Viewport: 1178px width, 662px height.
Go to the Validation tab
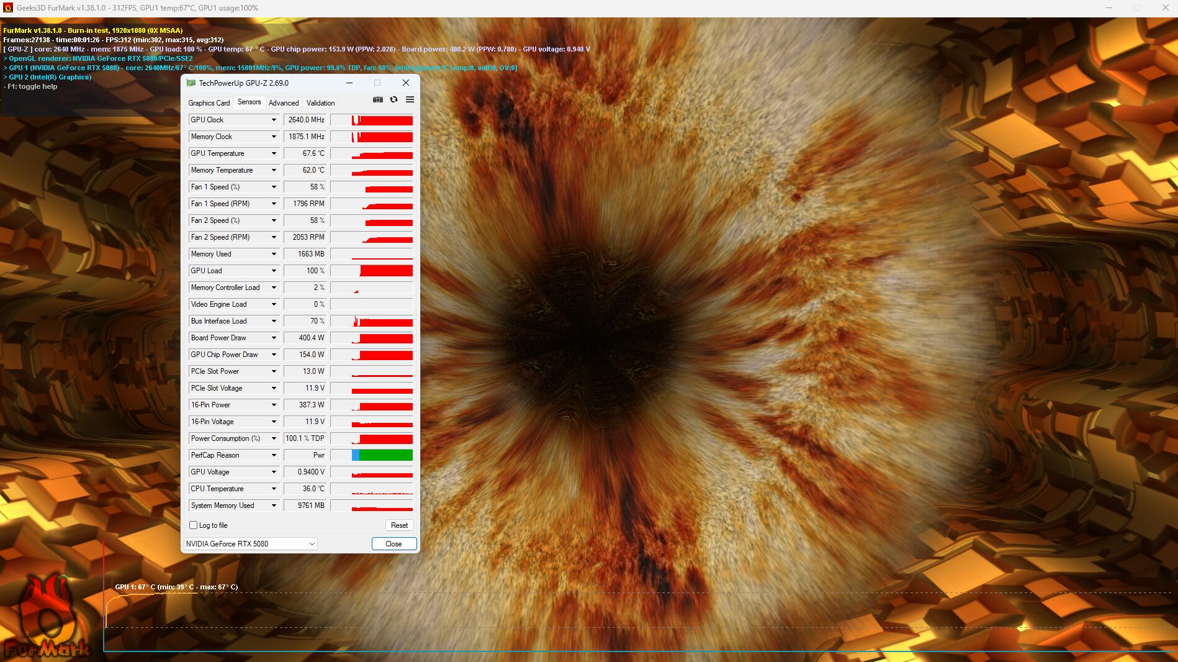320,103
